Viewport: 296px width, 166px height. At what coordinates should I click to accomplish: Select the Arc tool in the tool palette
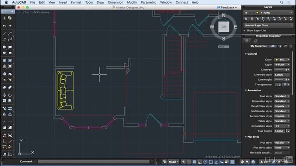click(10, 34)
